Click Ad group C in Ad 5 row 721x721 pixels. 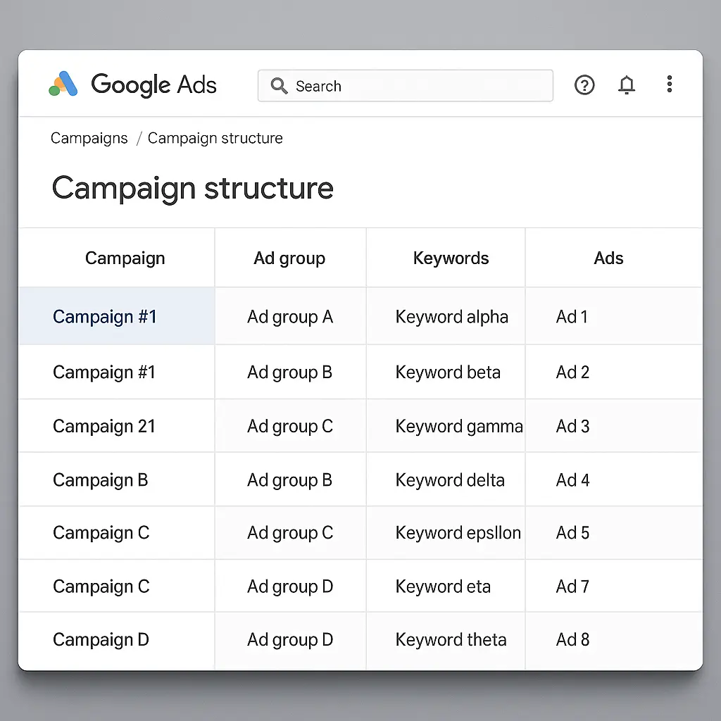point(290,533)
